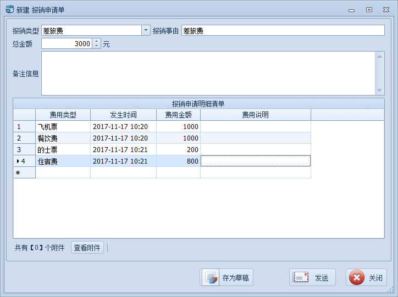Close the window with title bar X
The height and width of the screenshot is (297, 398).
pyautogui.click(x=386, y=10)
